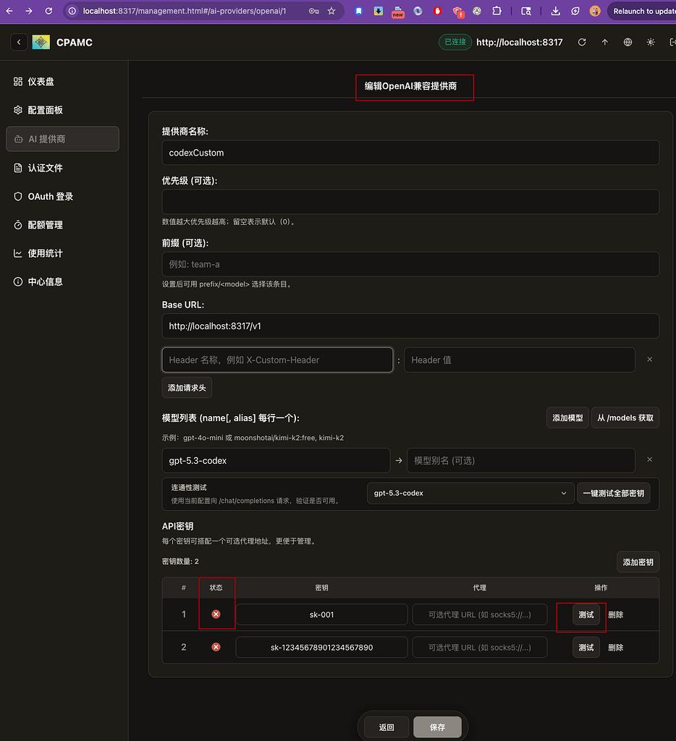Open 使用统计 in the sidebar
The width and height of the screenshot is (676, 741).
62,253
